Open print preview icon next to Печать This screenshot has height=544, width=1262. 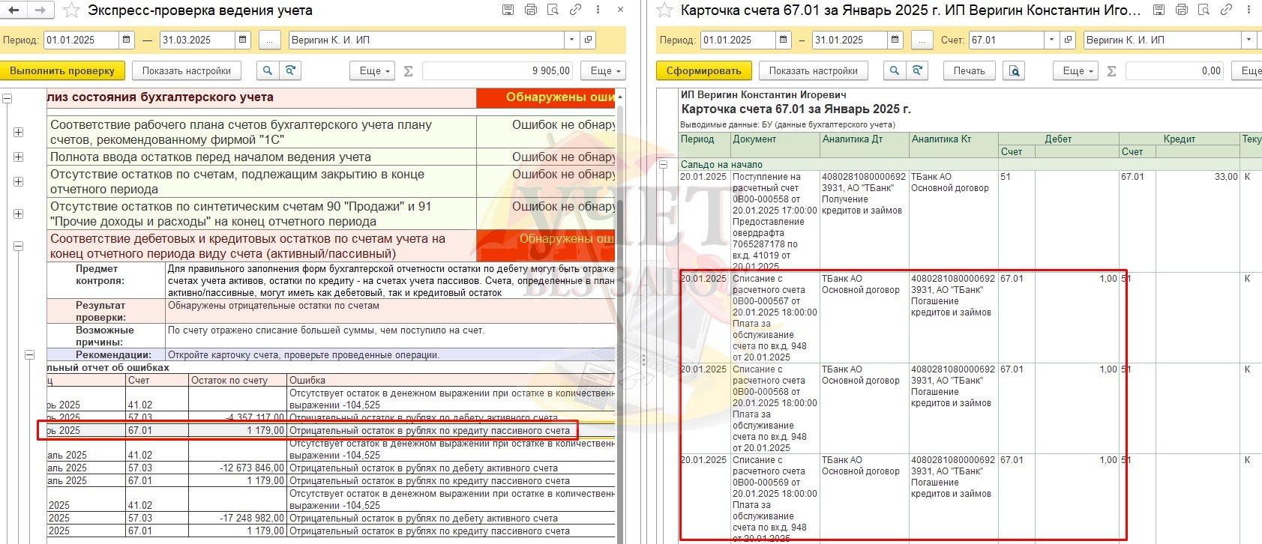point(1014,71)
